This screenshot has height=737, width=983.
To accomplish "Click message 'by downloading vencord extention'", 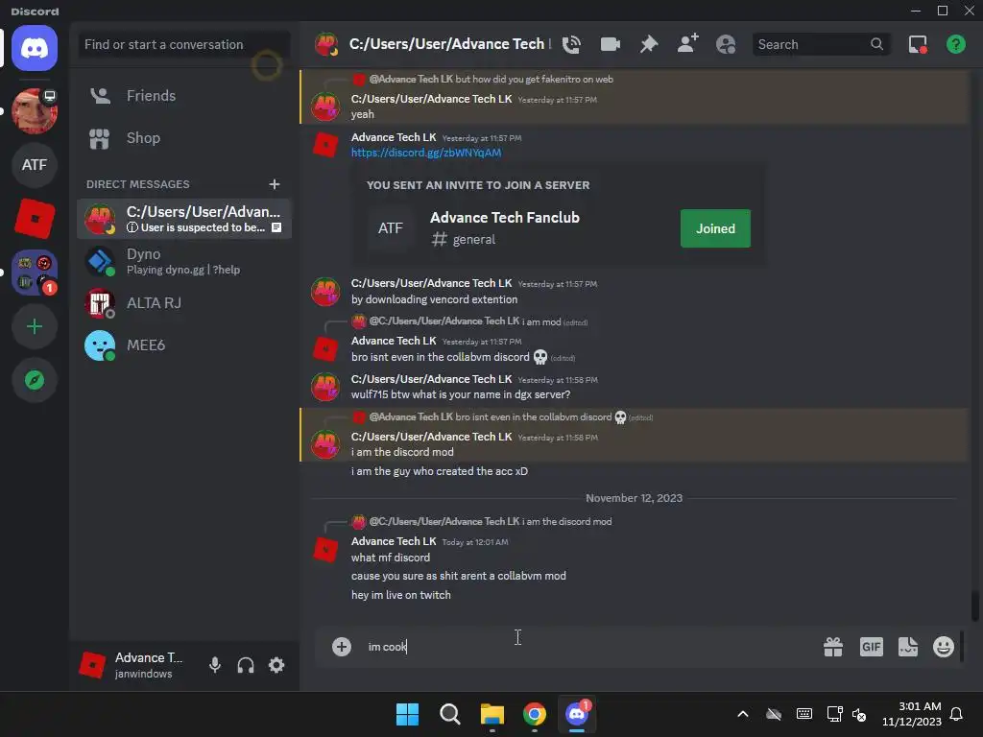I will 435,299.
